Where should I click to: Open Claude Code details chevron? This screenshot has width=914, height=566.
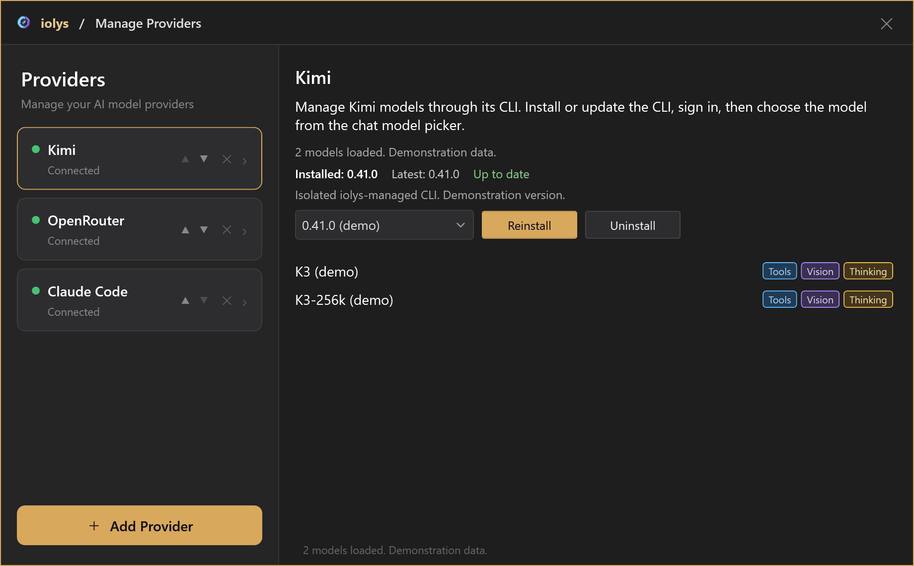click(x=244, y=302)
